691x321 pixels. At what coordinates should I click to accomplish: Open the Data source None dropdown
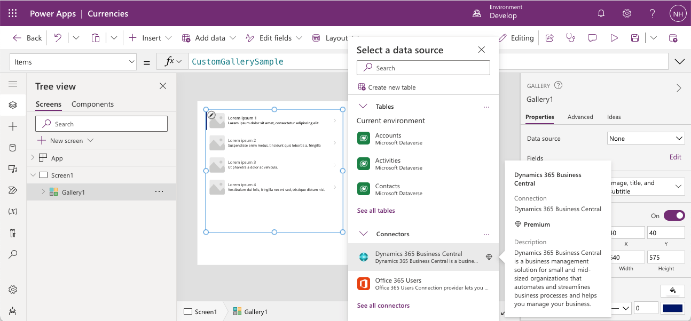(x=646, y=139)
